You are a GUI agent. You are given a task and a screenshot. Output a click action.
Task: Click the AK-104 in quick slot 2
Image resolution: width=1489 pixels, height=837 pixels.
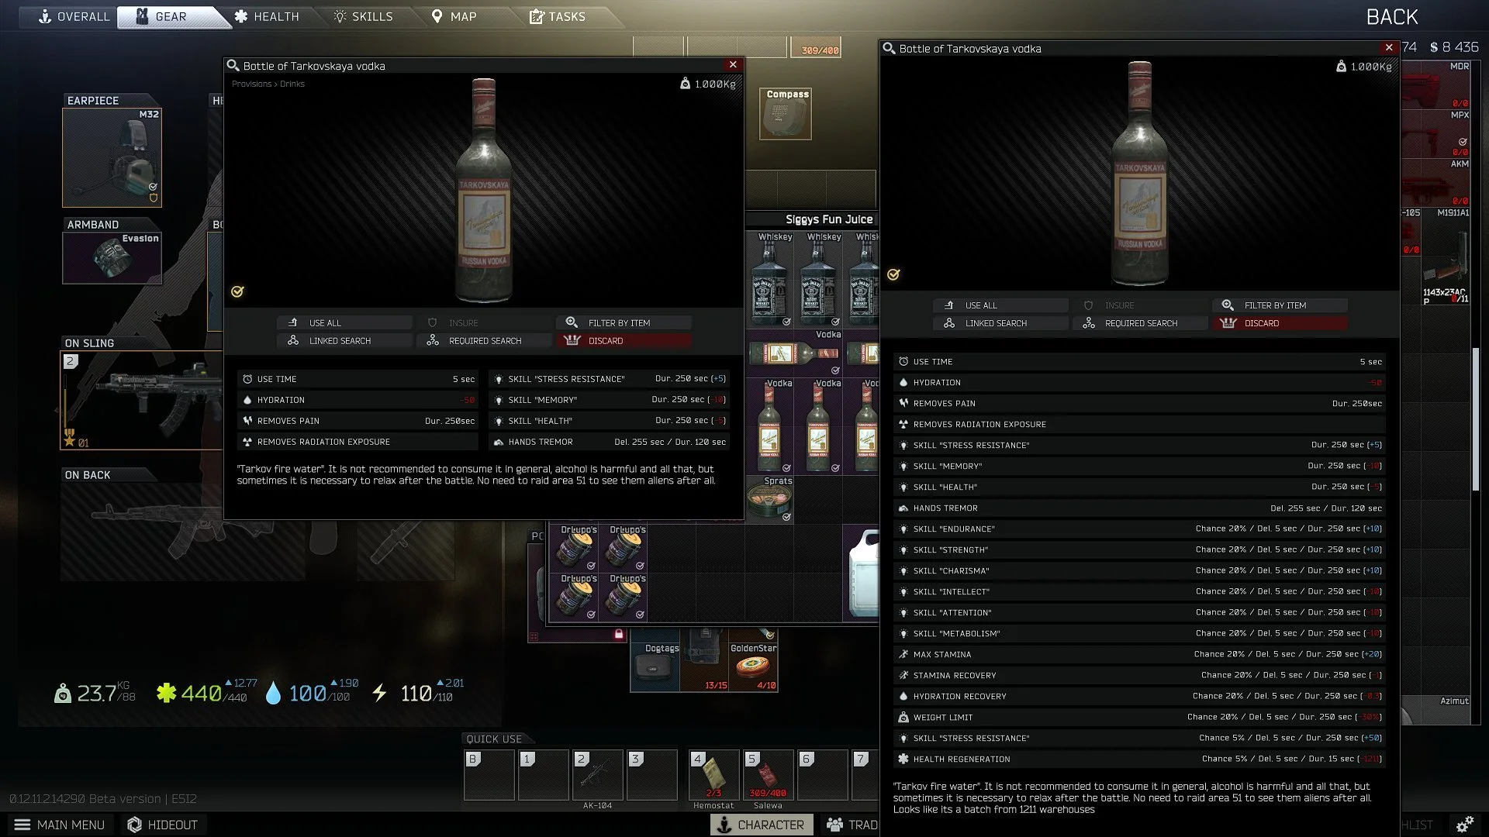pyautogui.click(x=597, y=775)
